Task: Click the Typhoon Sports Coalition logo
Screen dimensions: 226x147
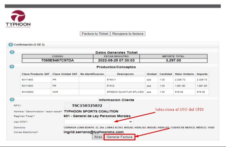Action: point(18,19)
